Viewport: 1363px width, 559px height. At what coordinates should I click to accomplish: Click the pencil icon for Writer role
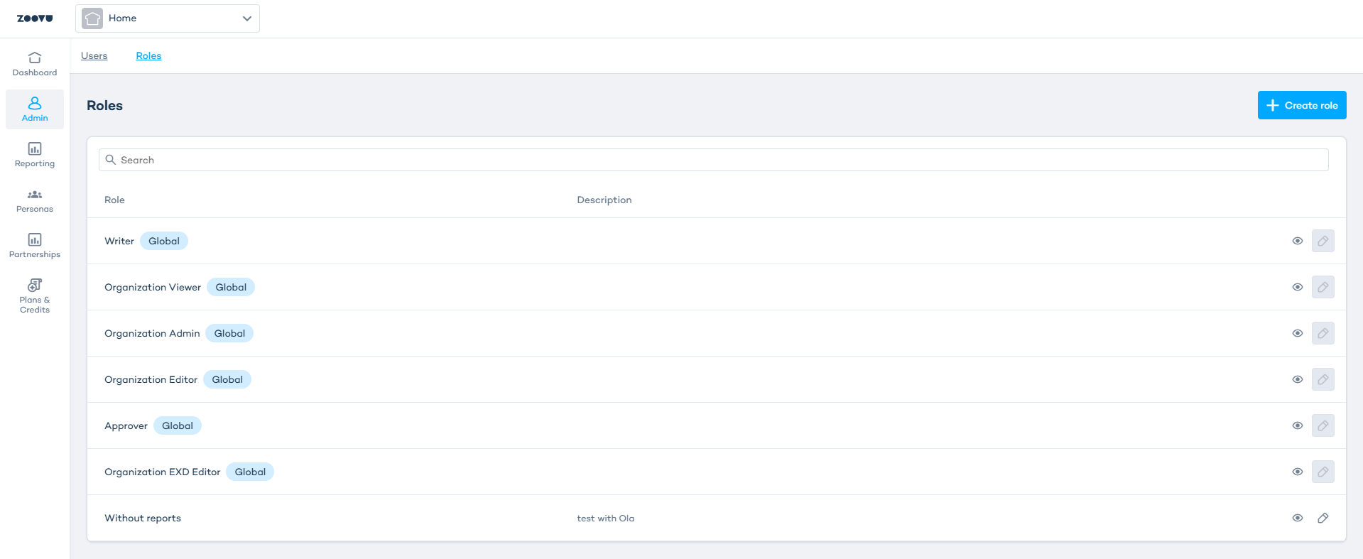tap(1323, 241)
